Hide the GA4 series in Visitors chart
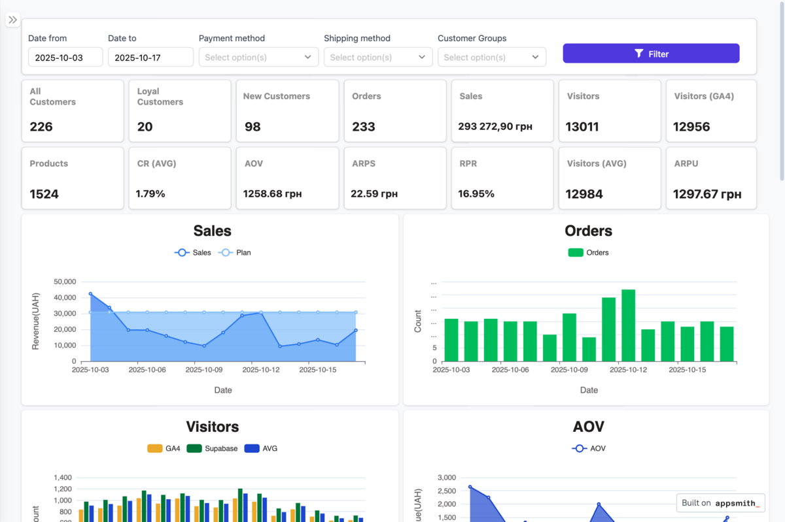Viewport: 785px width, 522px height. pyautogui.click(x=155, y=449)
